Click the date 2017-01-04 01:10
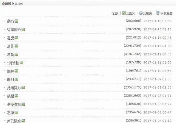The width and height of the screenshot is (176, 123). click(x=157, y=121)
